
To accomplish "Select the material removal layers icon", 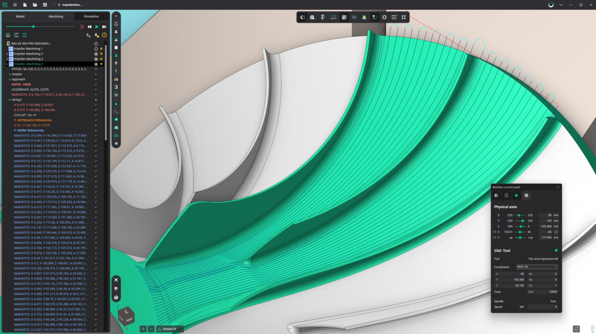I will (364, 17).
